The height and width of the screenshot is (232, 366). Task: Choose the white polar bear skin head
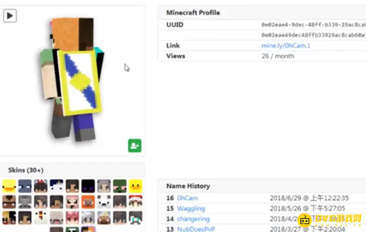tap(104, 201)
